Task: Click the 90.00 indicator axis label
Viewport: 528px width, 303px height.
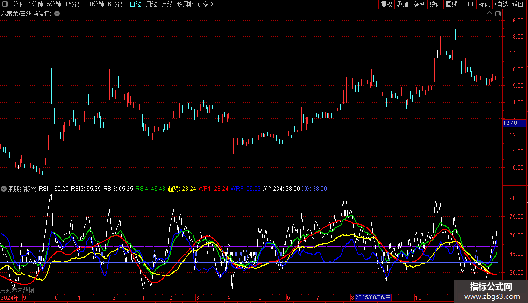Action: (516, 198)
